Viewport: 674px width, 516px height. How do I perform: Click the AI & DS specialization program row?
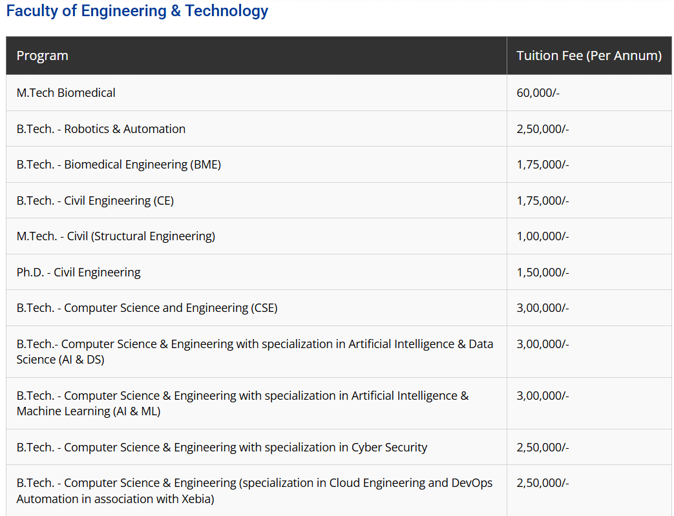255,351
